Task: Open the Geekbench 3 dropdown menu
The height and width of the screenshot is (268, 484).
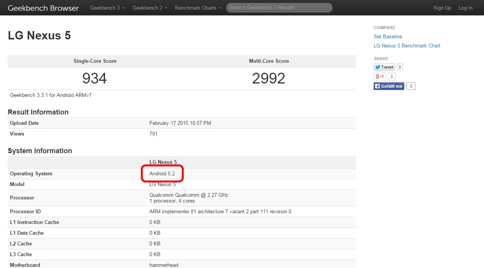Action: 107,8
